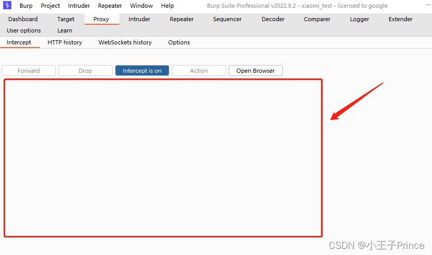Open the Comparer tab
432x255 pixels.
317,19
